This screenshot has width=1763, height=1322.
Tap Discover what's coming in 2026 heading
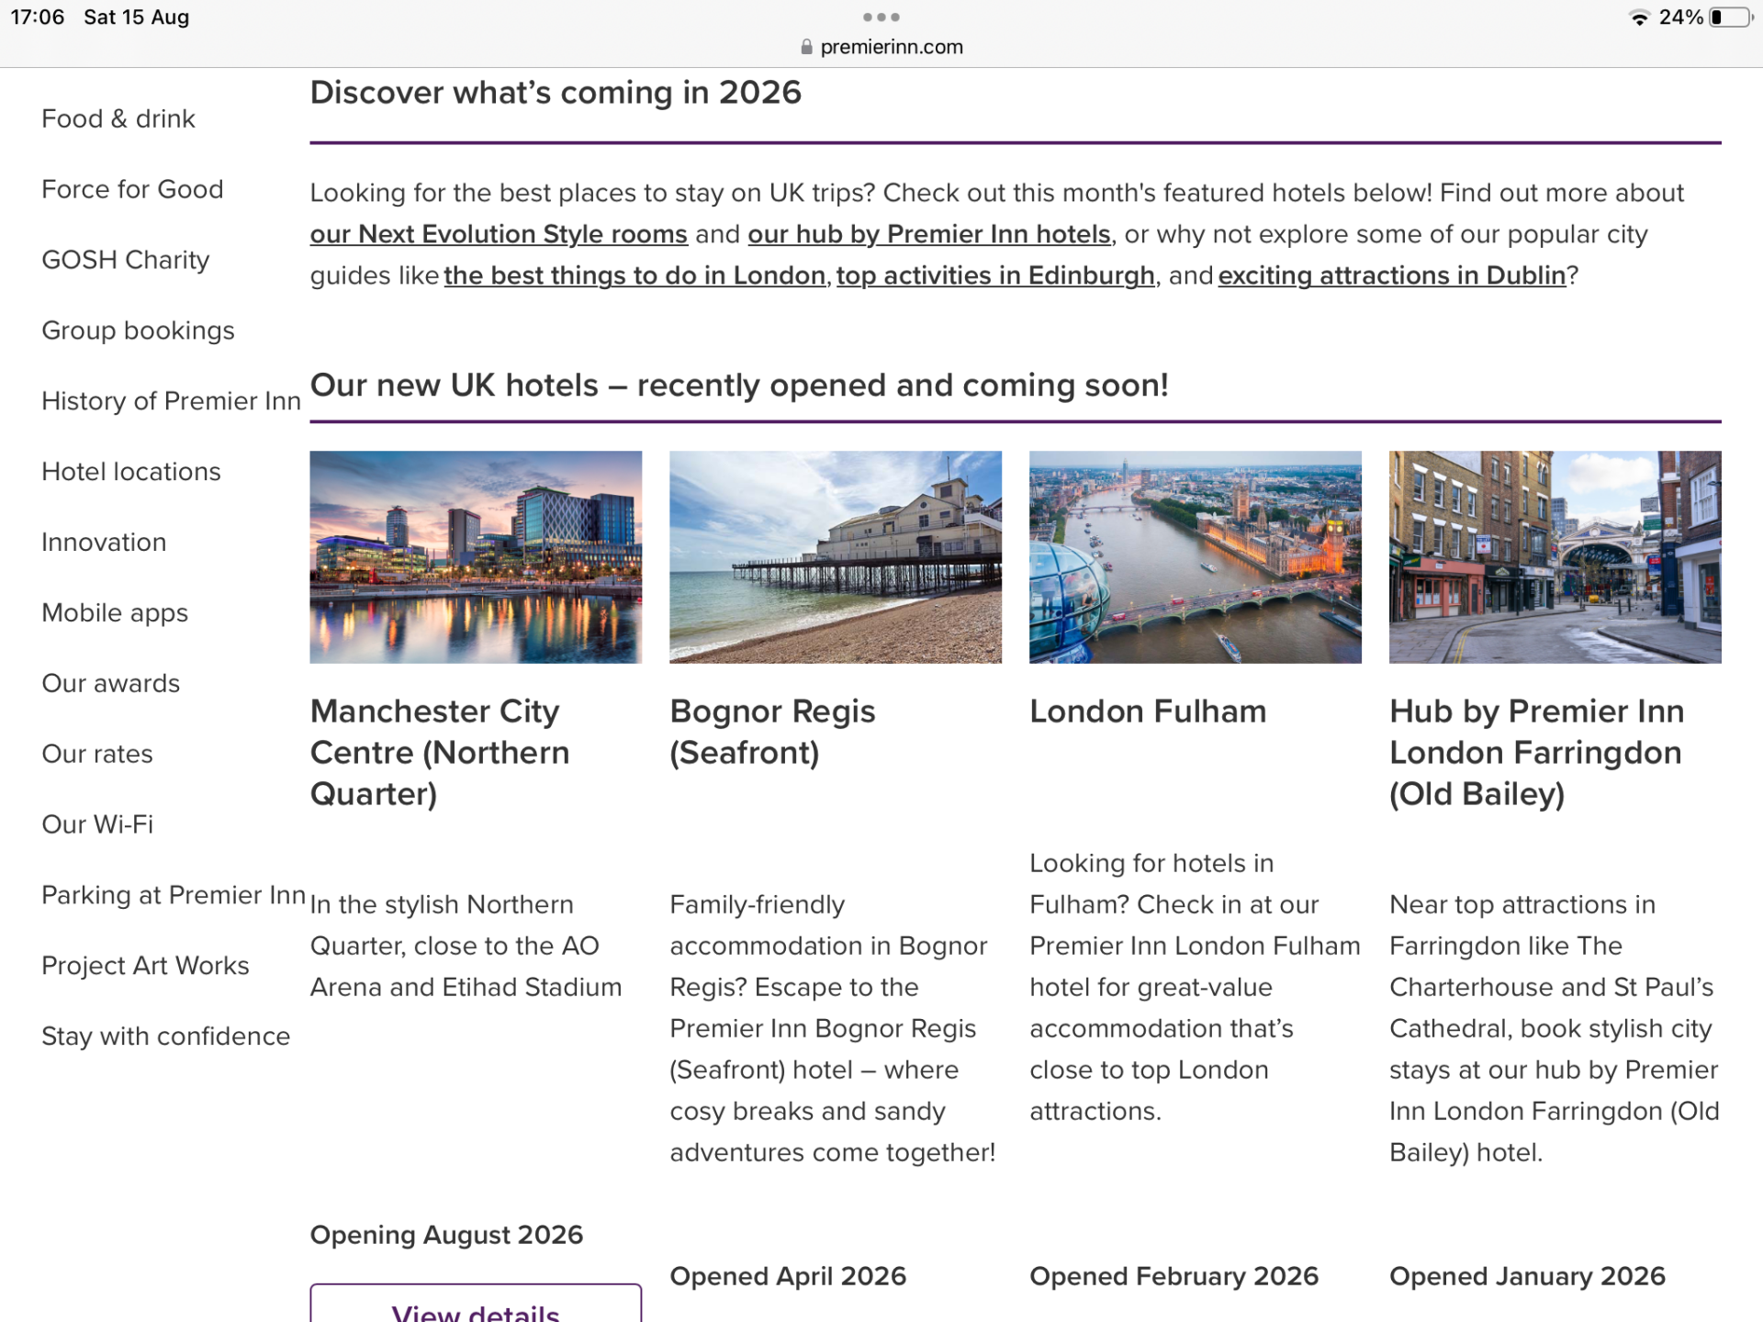(x=556, y=94)
